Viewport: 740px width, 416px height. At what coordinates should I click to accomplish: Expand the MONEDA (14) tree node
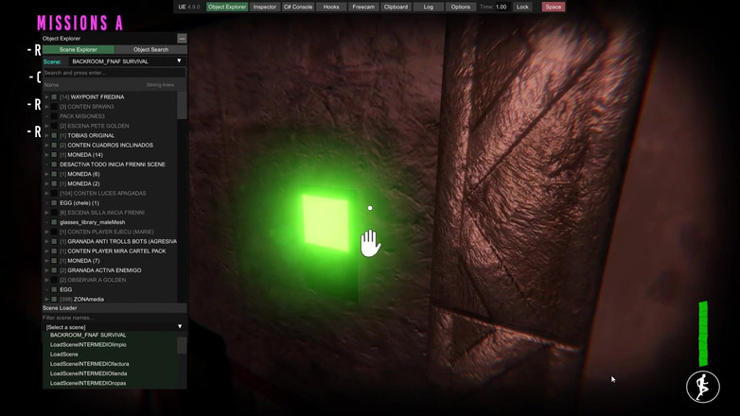point(46,155)
